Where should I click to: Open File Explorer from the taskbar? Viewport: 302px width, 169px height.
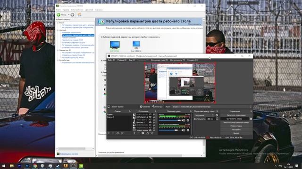(11, 166)
